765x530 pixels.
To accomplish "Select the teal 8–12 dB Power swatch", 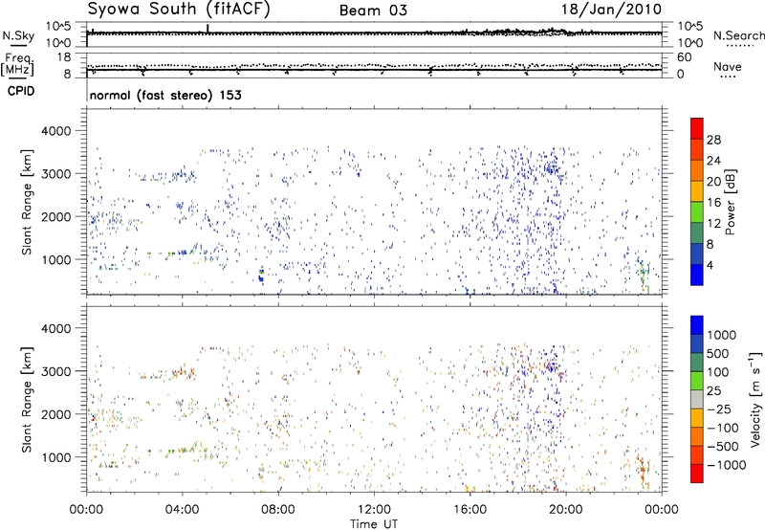I will click(697, 232).
